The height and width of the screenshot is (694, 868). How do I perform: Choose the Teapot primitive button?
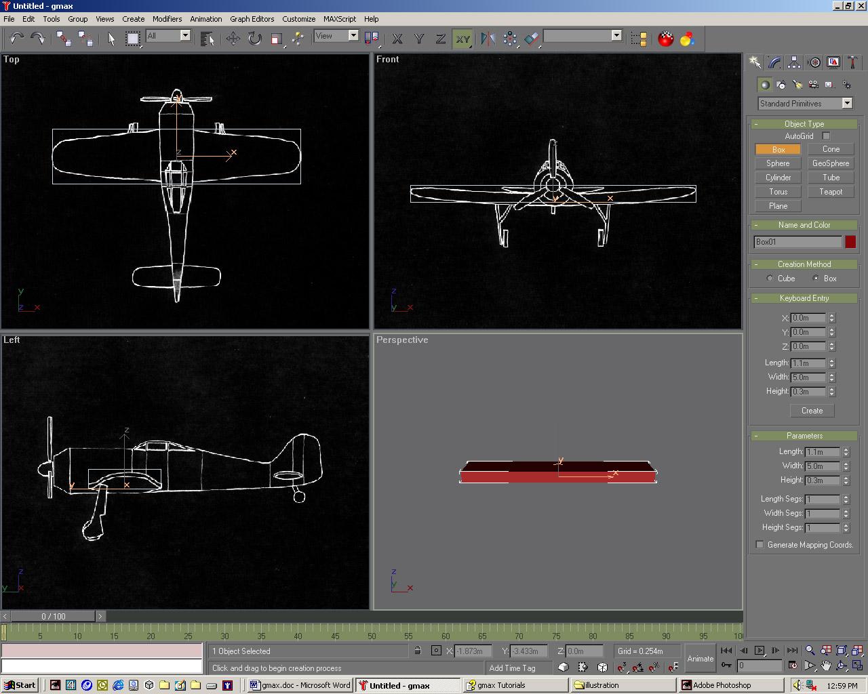[x=830, y=192]
